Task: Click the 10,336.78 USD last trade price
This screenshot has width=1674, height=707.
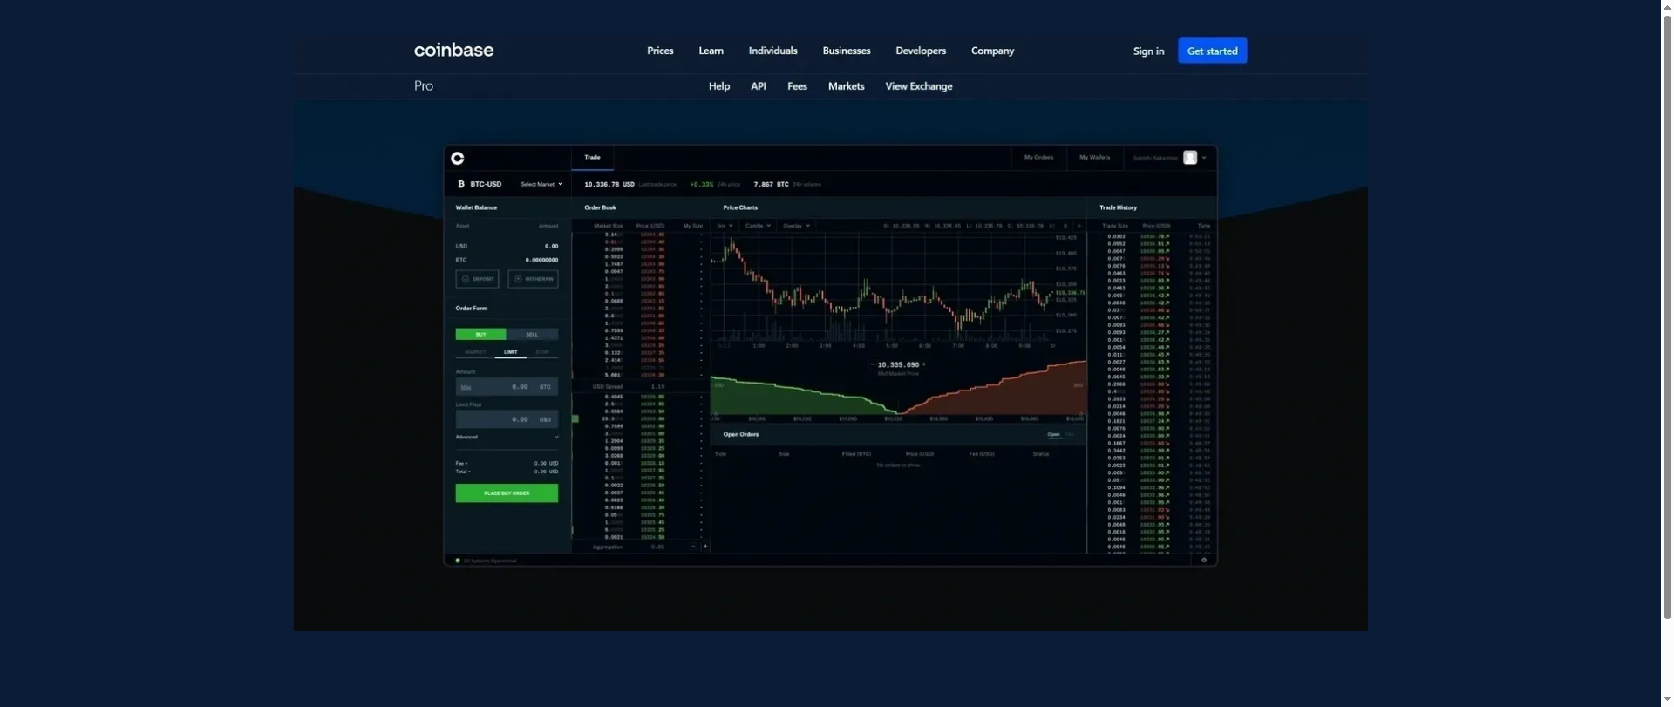Action: click(x=609, y=184)
